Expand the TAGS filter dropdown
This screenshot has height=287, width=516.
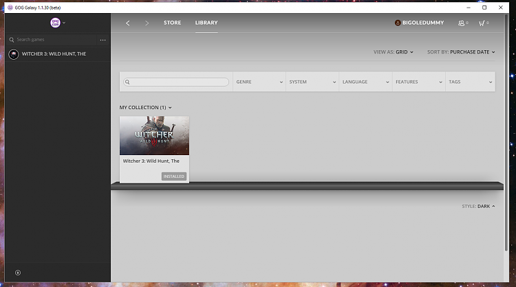471,82
